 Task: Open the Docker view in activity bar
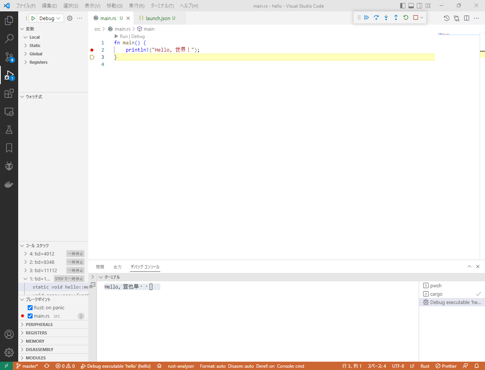point(9,184)
